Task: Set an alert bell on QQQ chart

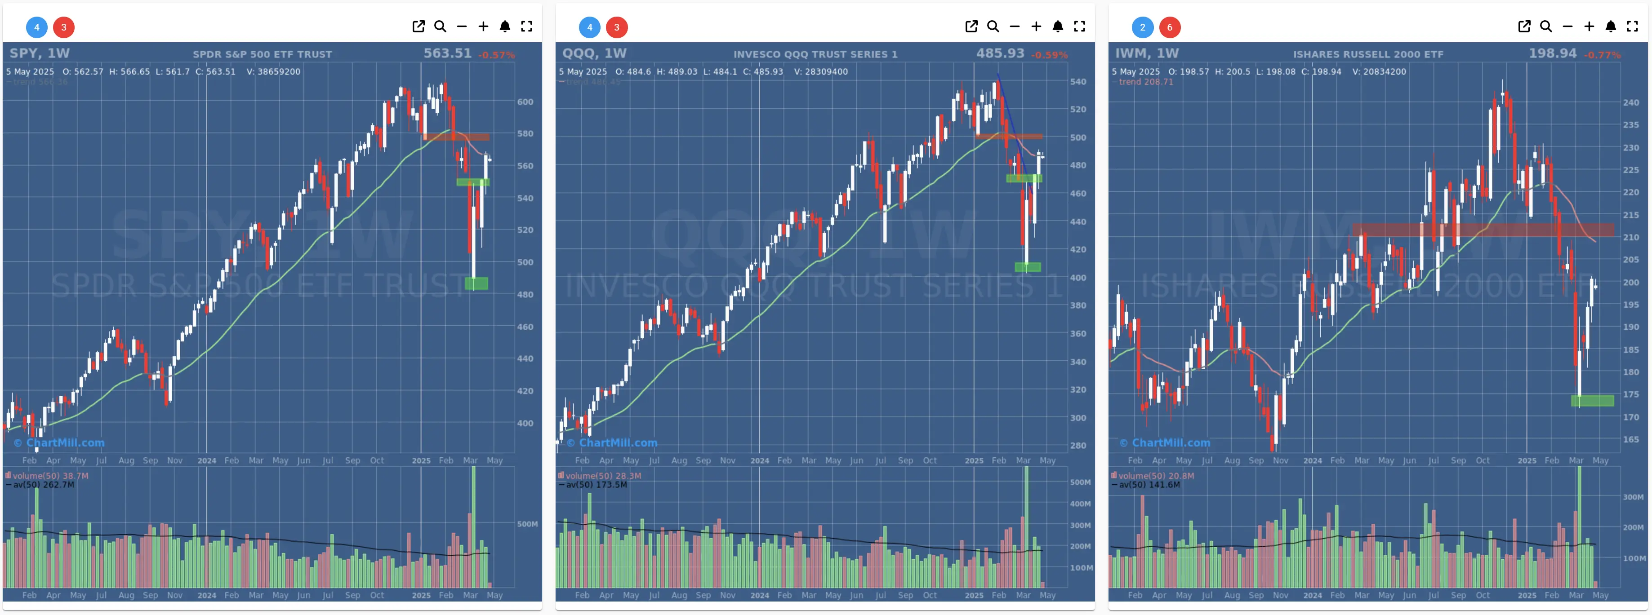Action: pos(1058,26)
